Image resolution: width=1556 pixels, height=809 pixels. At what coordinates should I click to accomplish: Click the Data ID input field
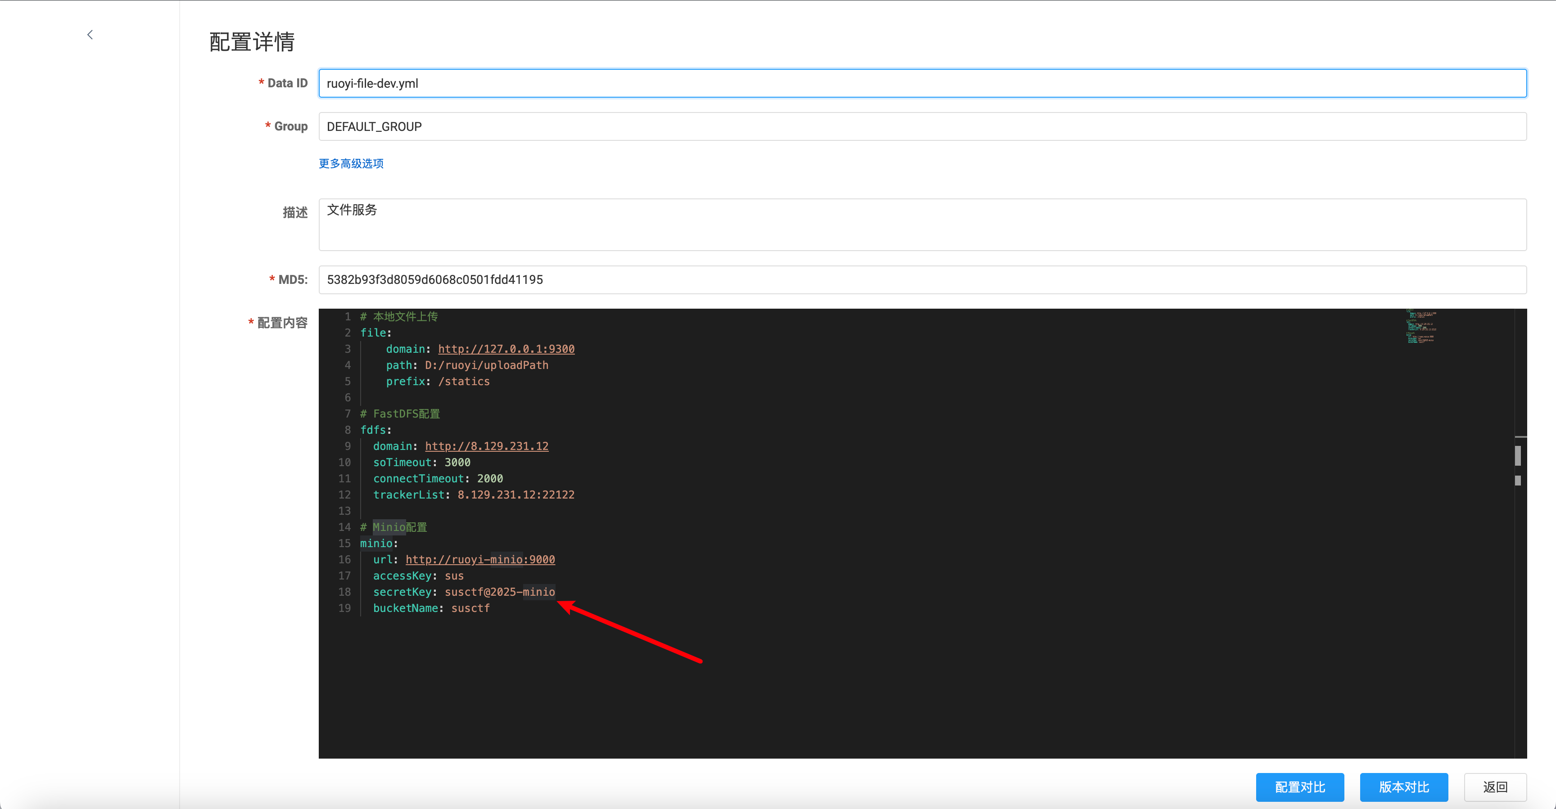click(922, 83)
